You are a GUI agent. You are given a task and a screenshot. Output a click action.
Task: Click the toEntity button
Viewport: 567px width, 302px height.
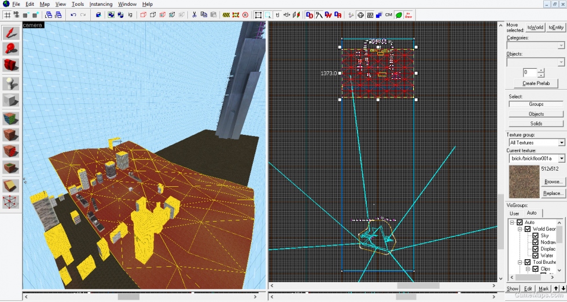tap(556, 28)
